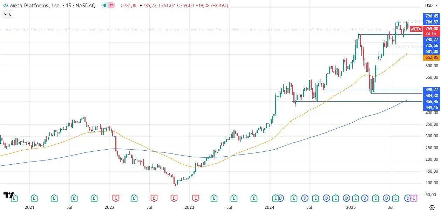Open the USD currency dropdown
Viewport: 441px width, 212px height.
(x=430, y=5)
